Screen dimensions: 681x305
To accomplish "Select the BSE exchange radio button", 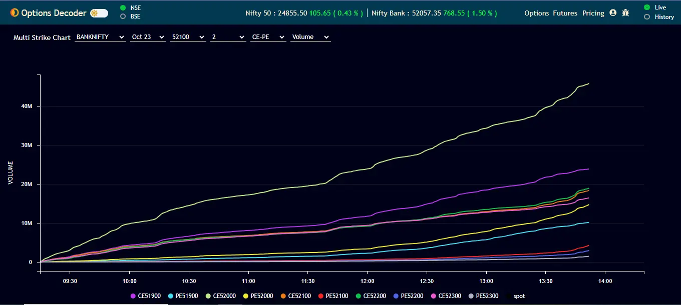I will pos(123,16).
